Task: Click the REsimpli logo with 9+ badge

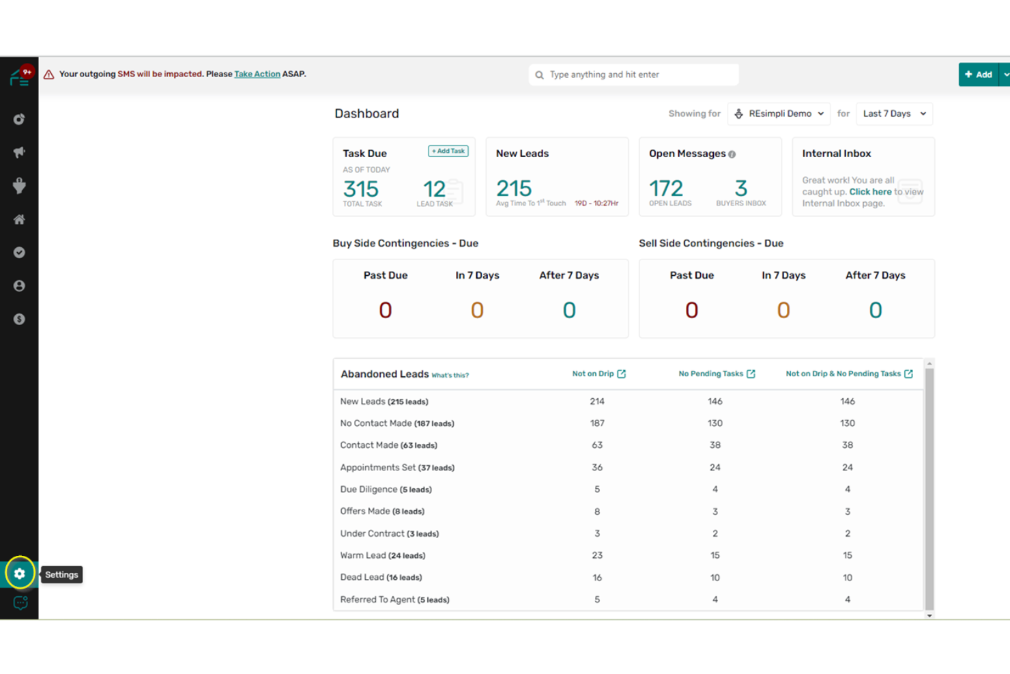Action: (x=19, y=76)
